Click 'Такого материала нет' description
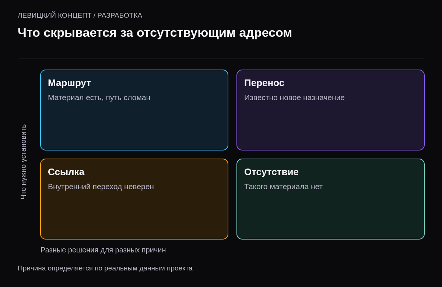The height and width of the screenshot is (287, 442). pyautogui.click(x=283, y=187)
